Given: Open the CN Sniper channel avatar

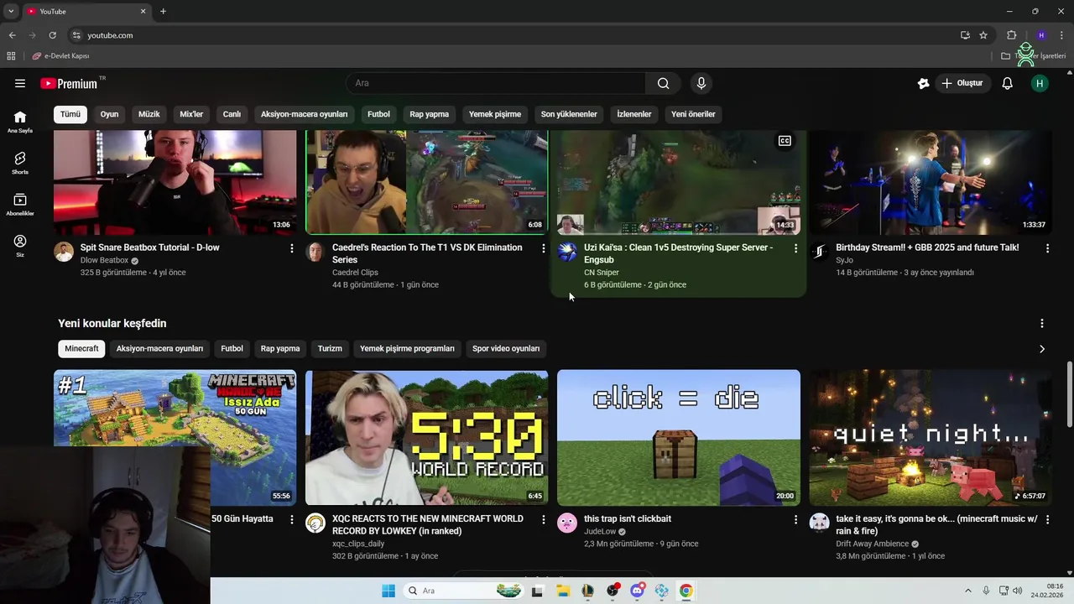Looking at the screenshot, I should (567, 252).
